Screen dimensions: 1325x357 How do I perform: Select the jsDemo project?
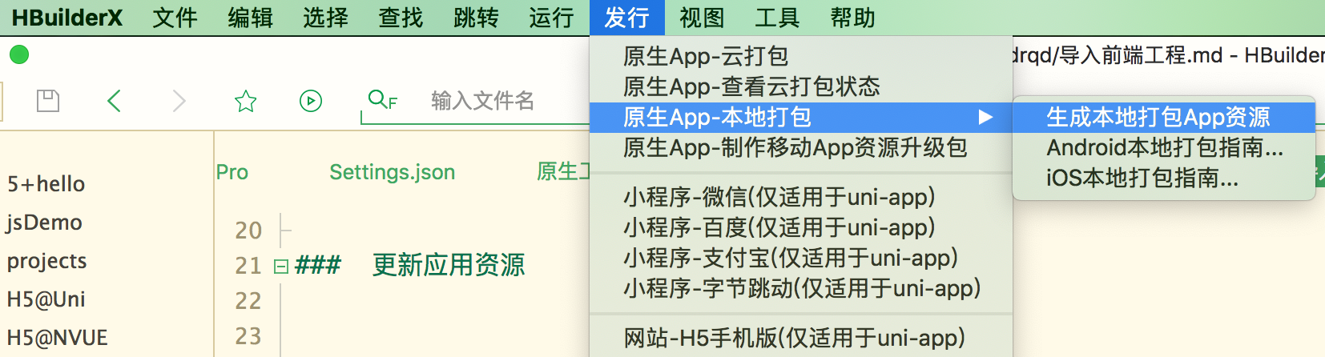click(44, 223)
